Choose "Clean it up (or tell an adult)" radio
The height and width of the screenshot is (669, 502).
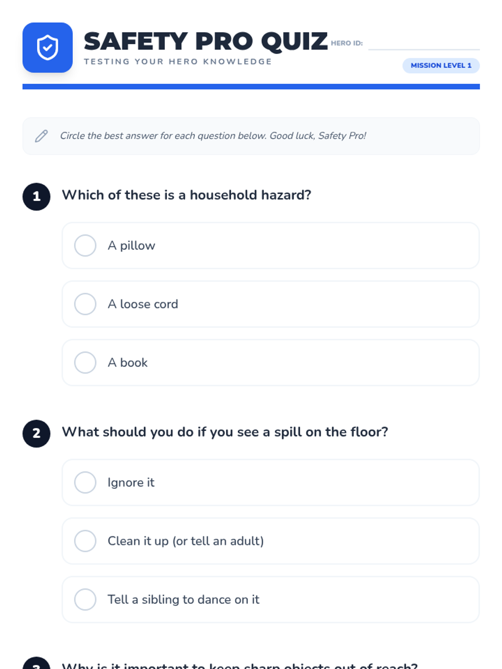[x=85, y=541]
